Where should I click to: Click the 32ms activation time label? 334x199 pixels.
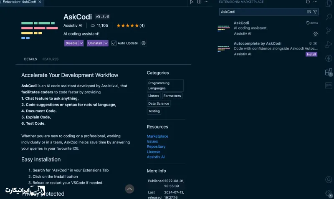tap(312, 23)
